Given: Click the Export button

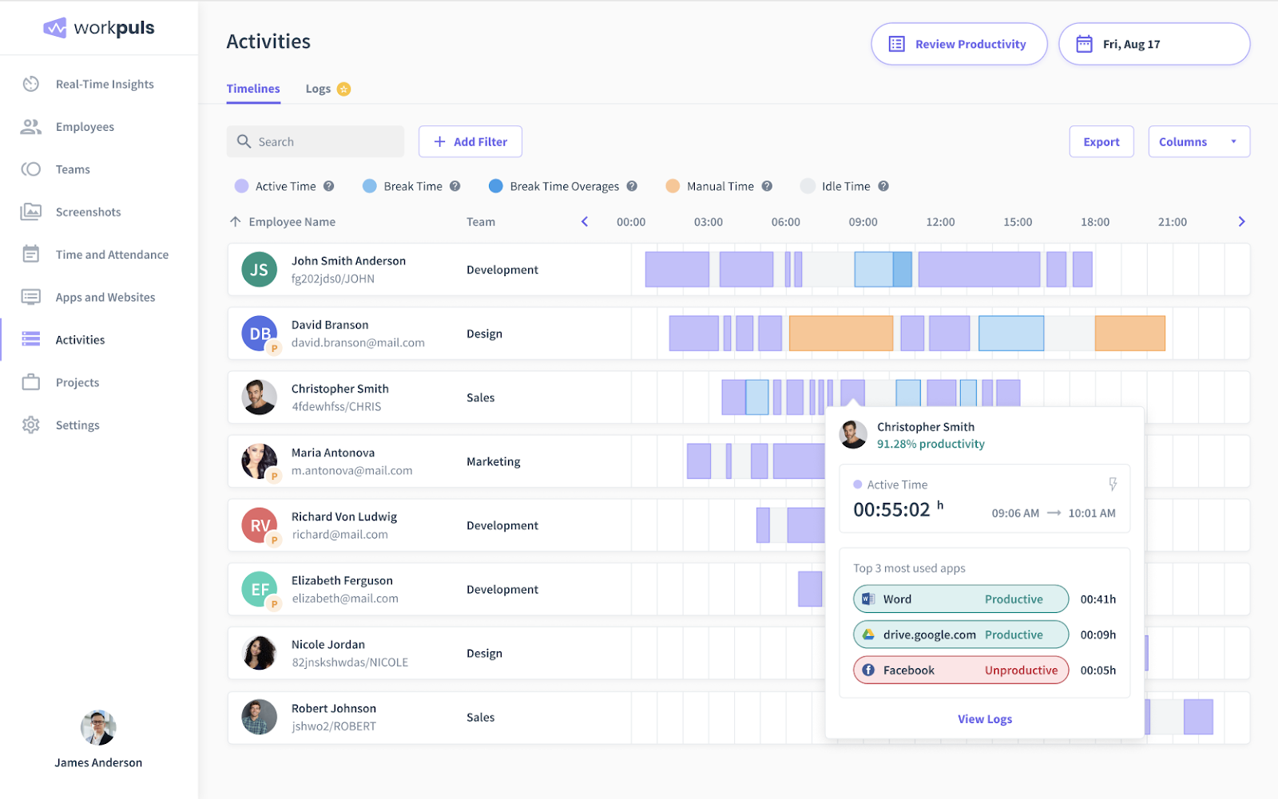Looking at the screenshot, I should pos(1101,141).
